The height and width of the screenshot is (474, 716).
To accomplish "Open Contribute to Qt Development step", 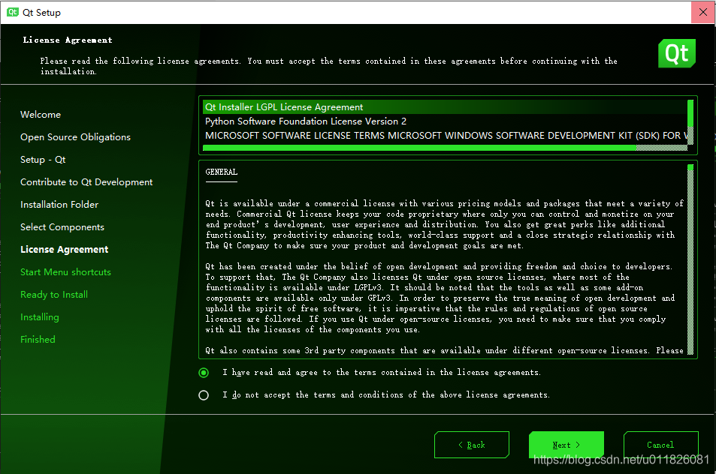I will coord(86,181).
